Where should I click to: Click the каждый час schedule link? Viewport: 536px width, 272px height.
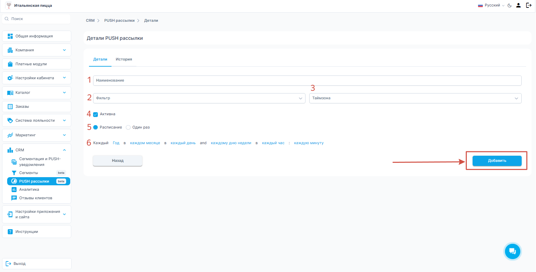click(x=273, y=143)
